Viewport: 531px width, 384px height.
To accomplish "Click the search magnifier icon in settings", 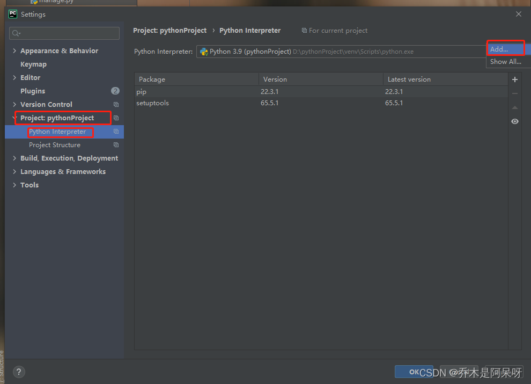I will (x=16, y=33).
